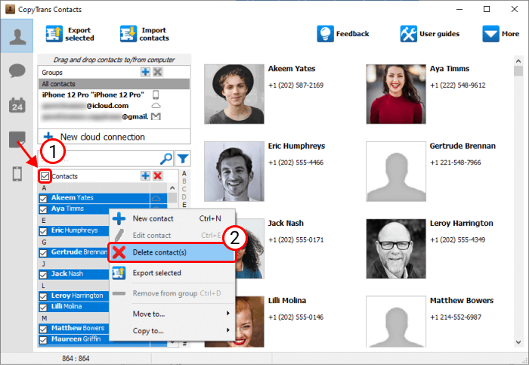Click the cloud icon on Akeem Yates row
The image size is (529, 365).
click(x=156, y=198)
